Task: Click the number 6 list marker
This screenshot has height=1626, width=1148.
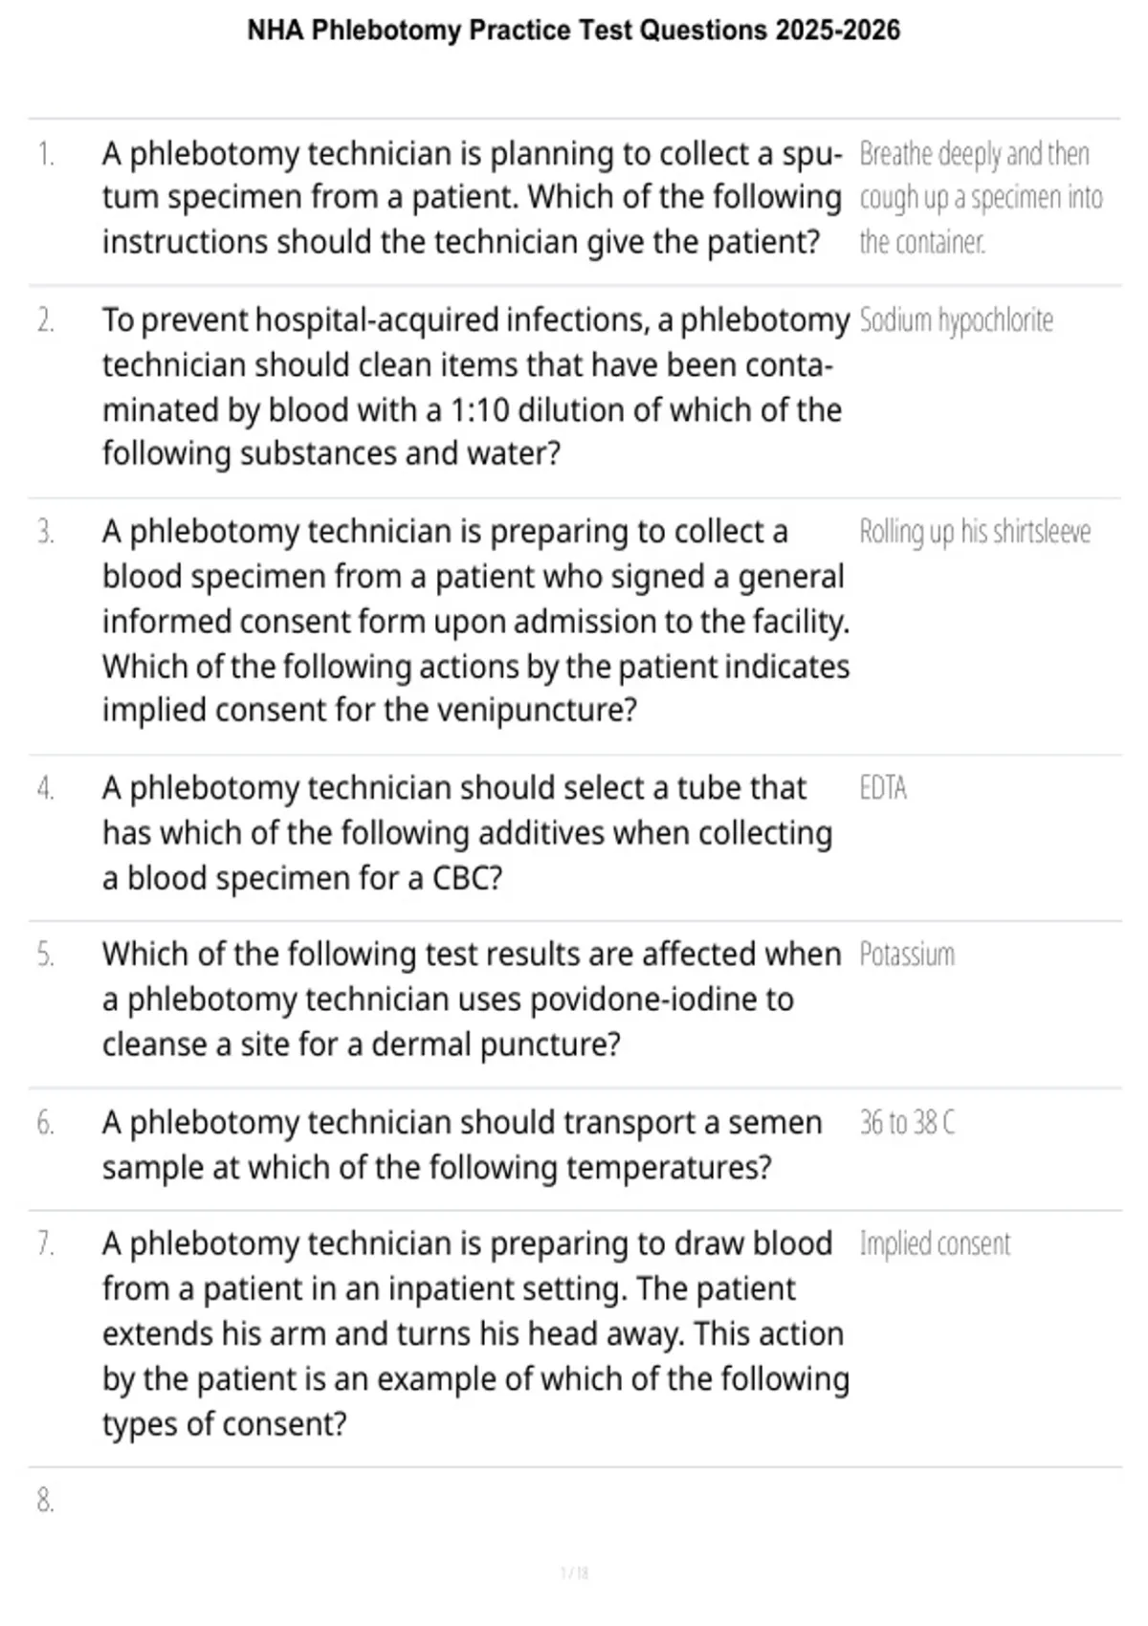Action: pos(45,1123)
